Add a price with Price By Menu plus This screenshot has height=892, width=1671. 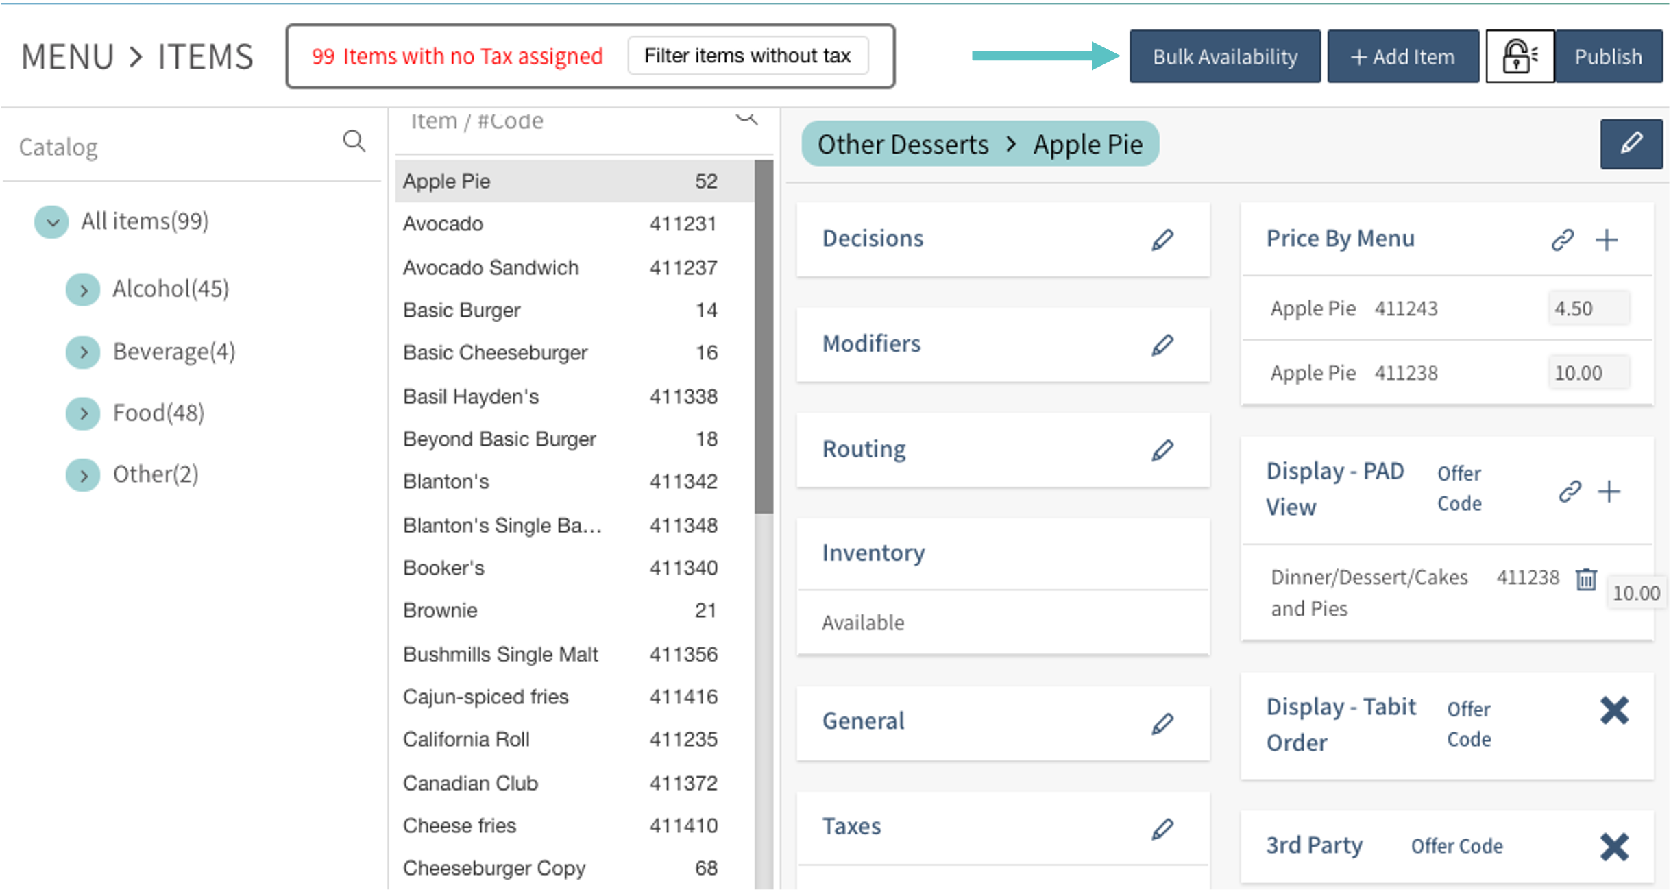pos(1607,239)
